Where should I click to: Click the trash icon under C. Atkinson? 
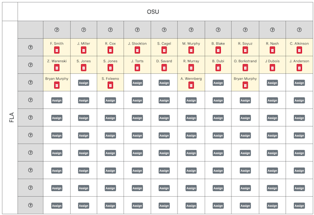pos(299,50)
